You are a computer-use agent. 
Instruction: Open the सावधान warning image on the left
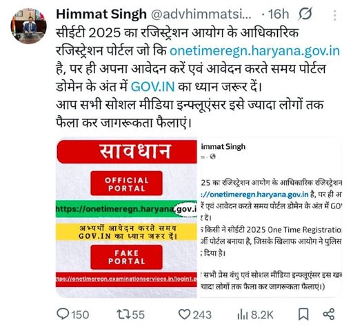coord(126,217)
